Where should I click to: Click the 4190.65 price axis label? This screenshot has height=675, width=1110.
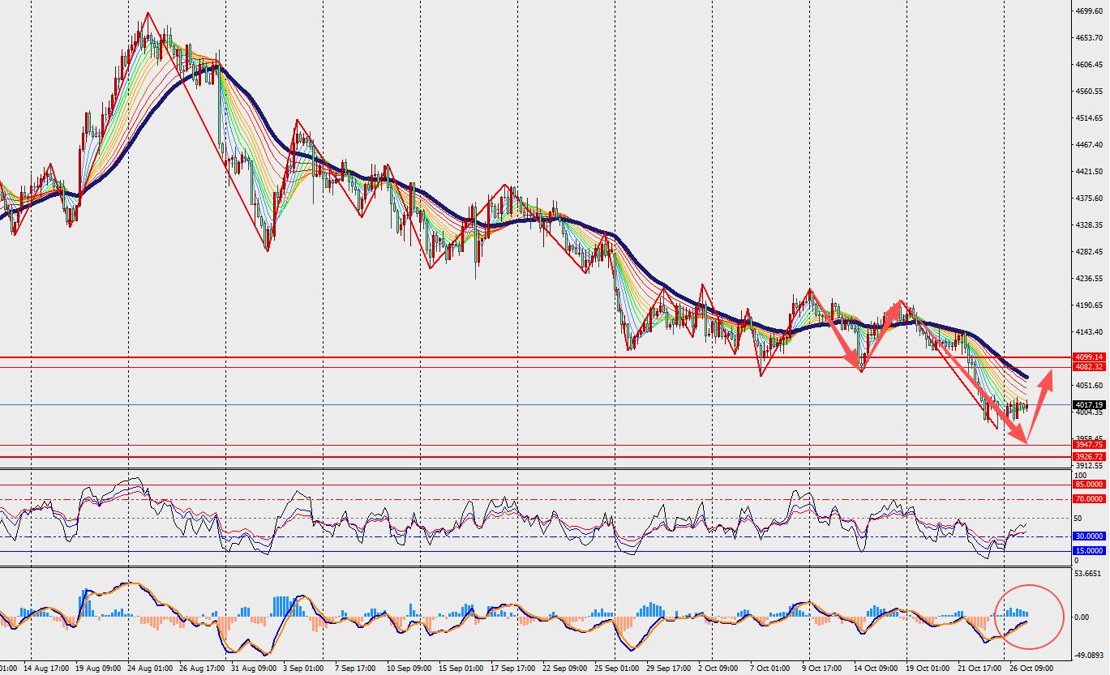point(1088,305)
